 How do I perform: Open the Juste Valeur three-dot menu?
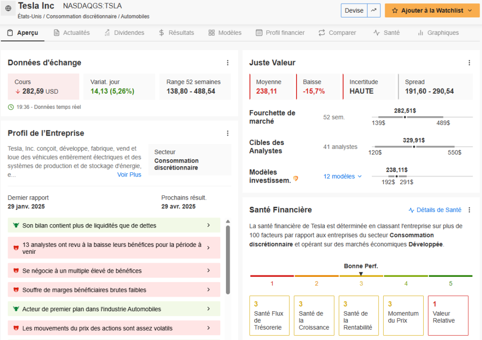coord(469,63)
